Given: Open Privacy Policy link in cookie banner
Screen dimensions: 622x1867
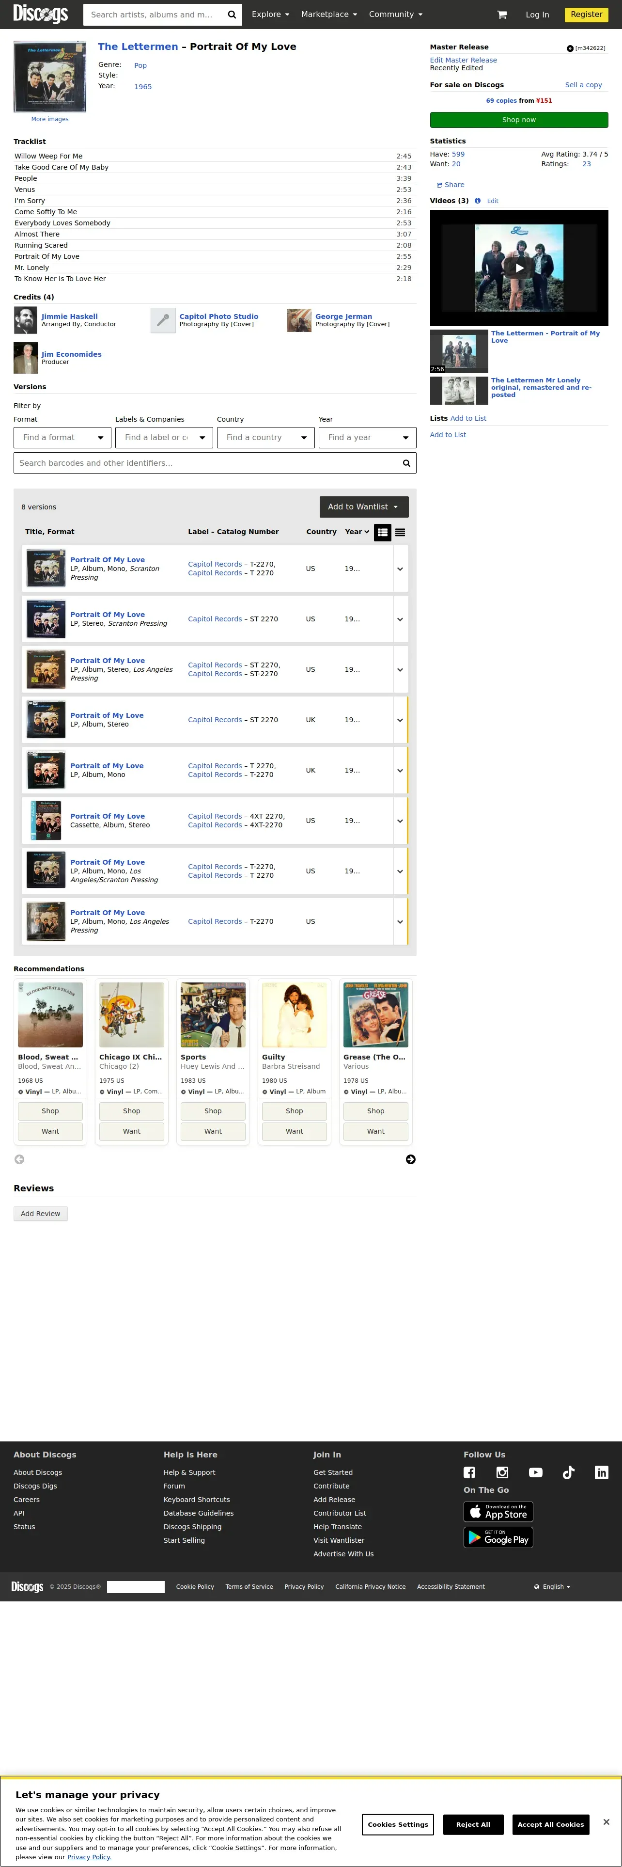Looking at the screenshot, I should coord(89,1857).
